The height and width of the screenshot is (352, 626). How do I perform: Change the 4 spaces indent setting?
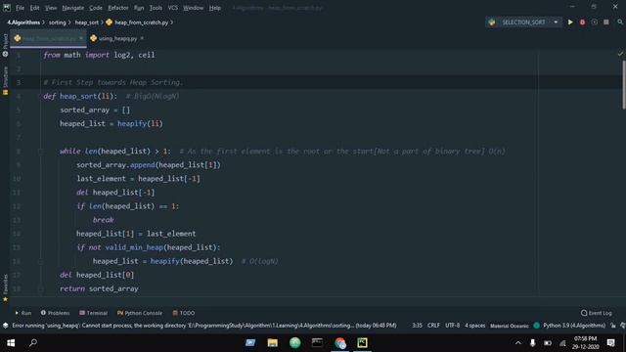pyautogui.click(x=474, y=326)
